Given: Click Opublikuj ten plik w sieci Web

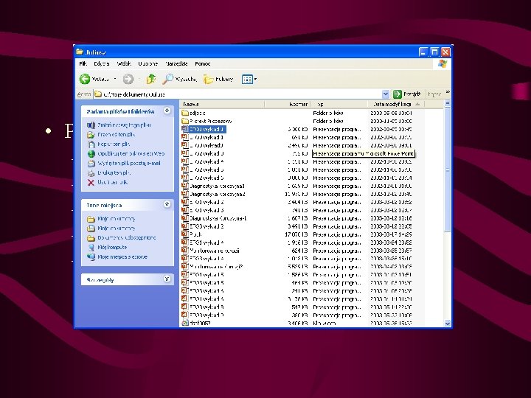Looking at the screenshot, I should click(x=126, y=153).
